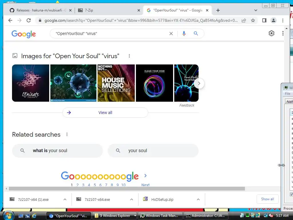Screen dimensions: 293x220
Task: Search related 'your soul' suggestion
Action: 153,151
